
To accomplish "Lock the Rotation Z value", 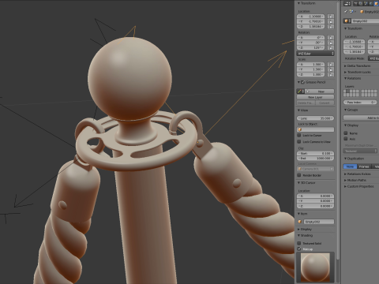I will point(331,47).
